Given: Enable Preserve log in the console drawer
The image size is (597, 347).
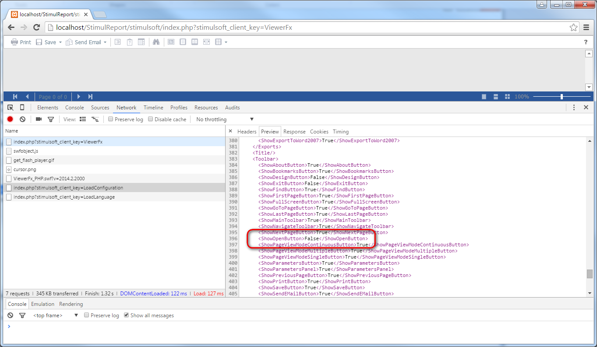Looking at the screenshot, I should pos(87,315).
